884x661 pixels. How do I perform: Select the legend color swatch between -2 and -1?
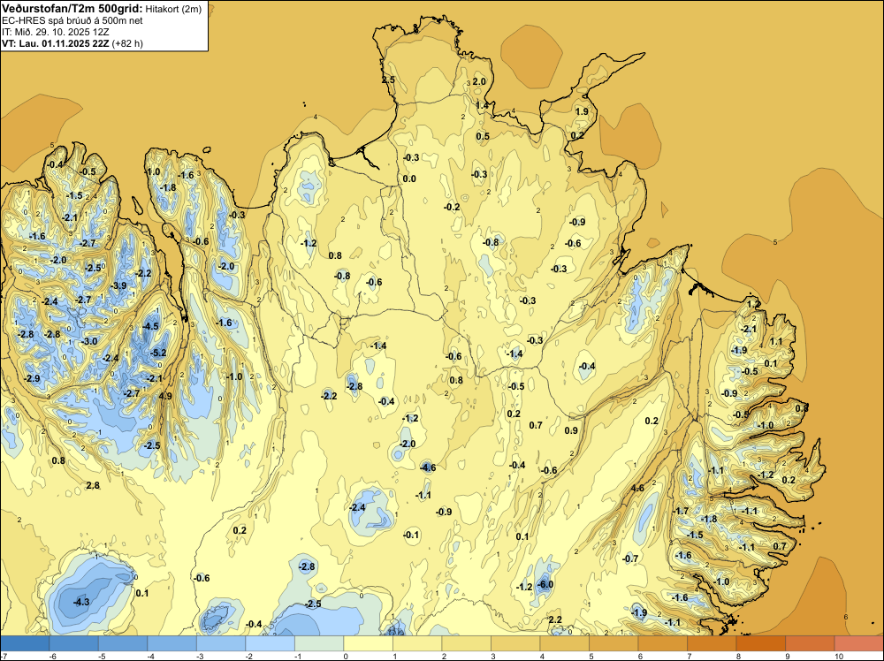tap(270, 643)
